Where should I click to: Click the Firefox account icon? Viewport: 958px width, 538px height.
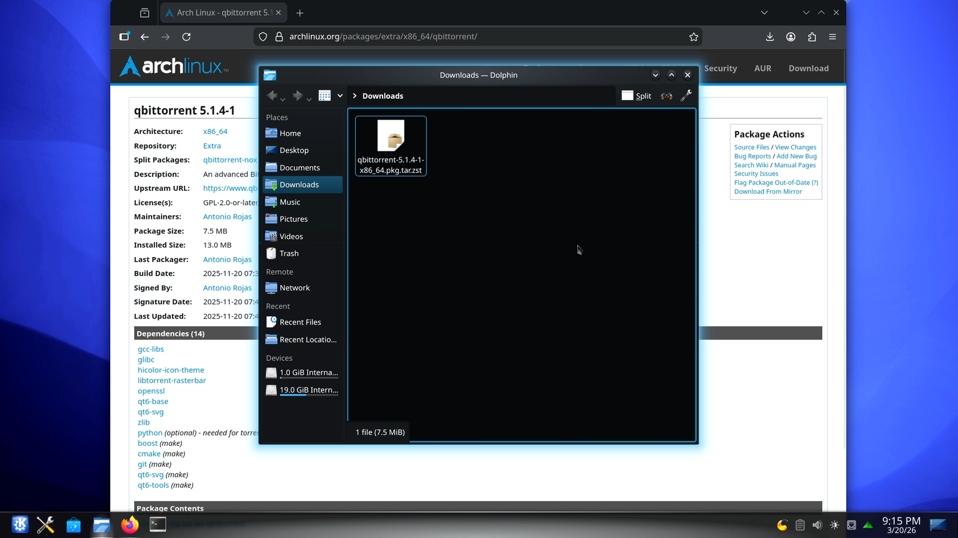791,36
